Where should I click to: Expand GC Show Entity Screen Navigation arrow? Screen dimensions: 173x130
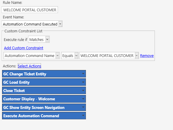83,107
